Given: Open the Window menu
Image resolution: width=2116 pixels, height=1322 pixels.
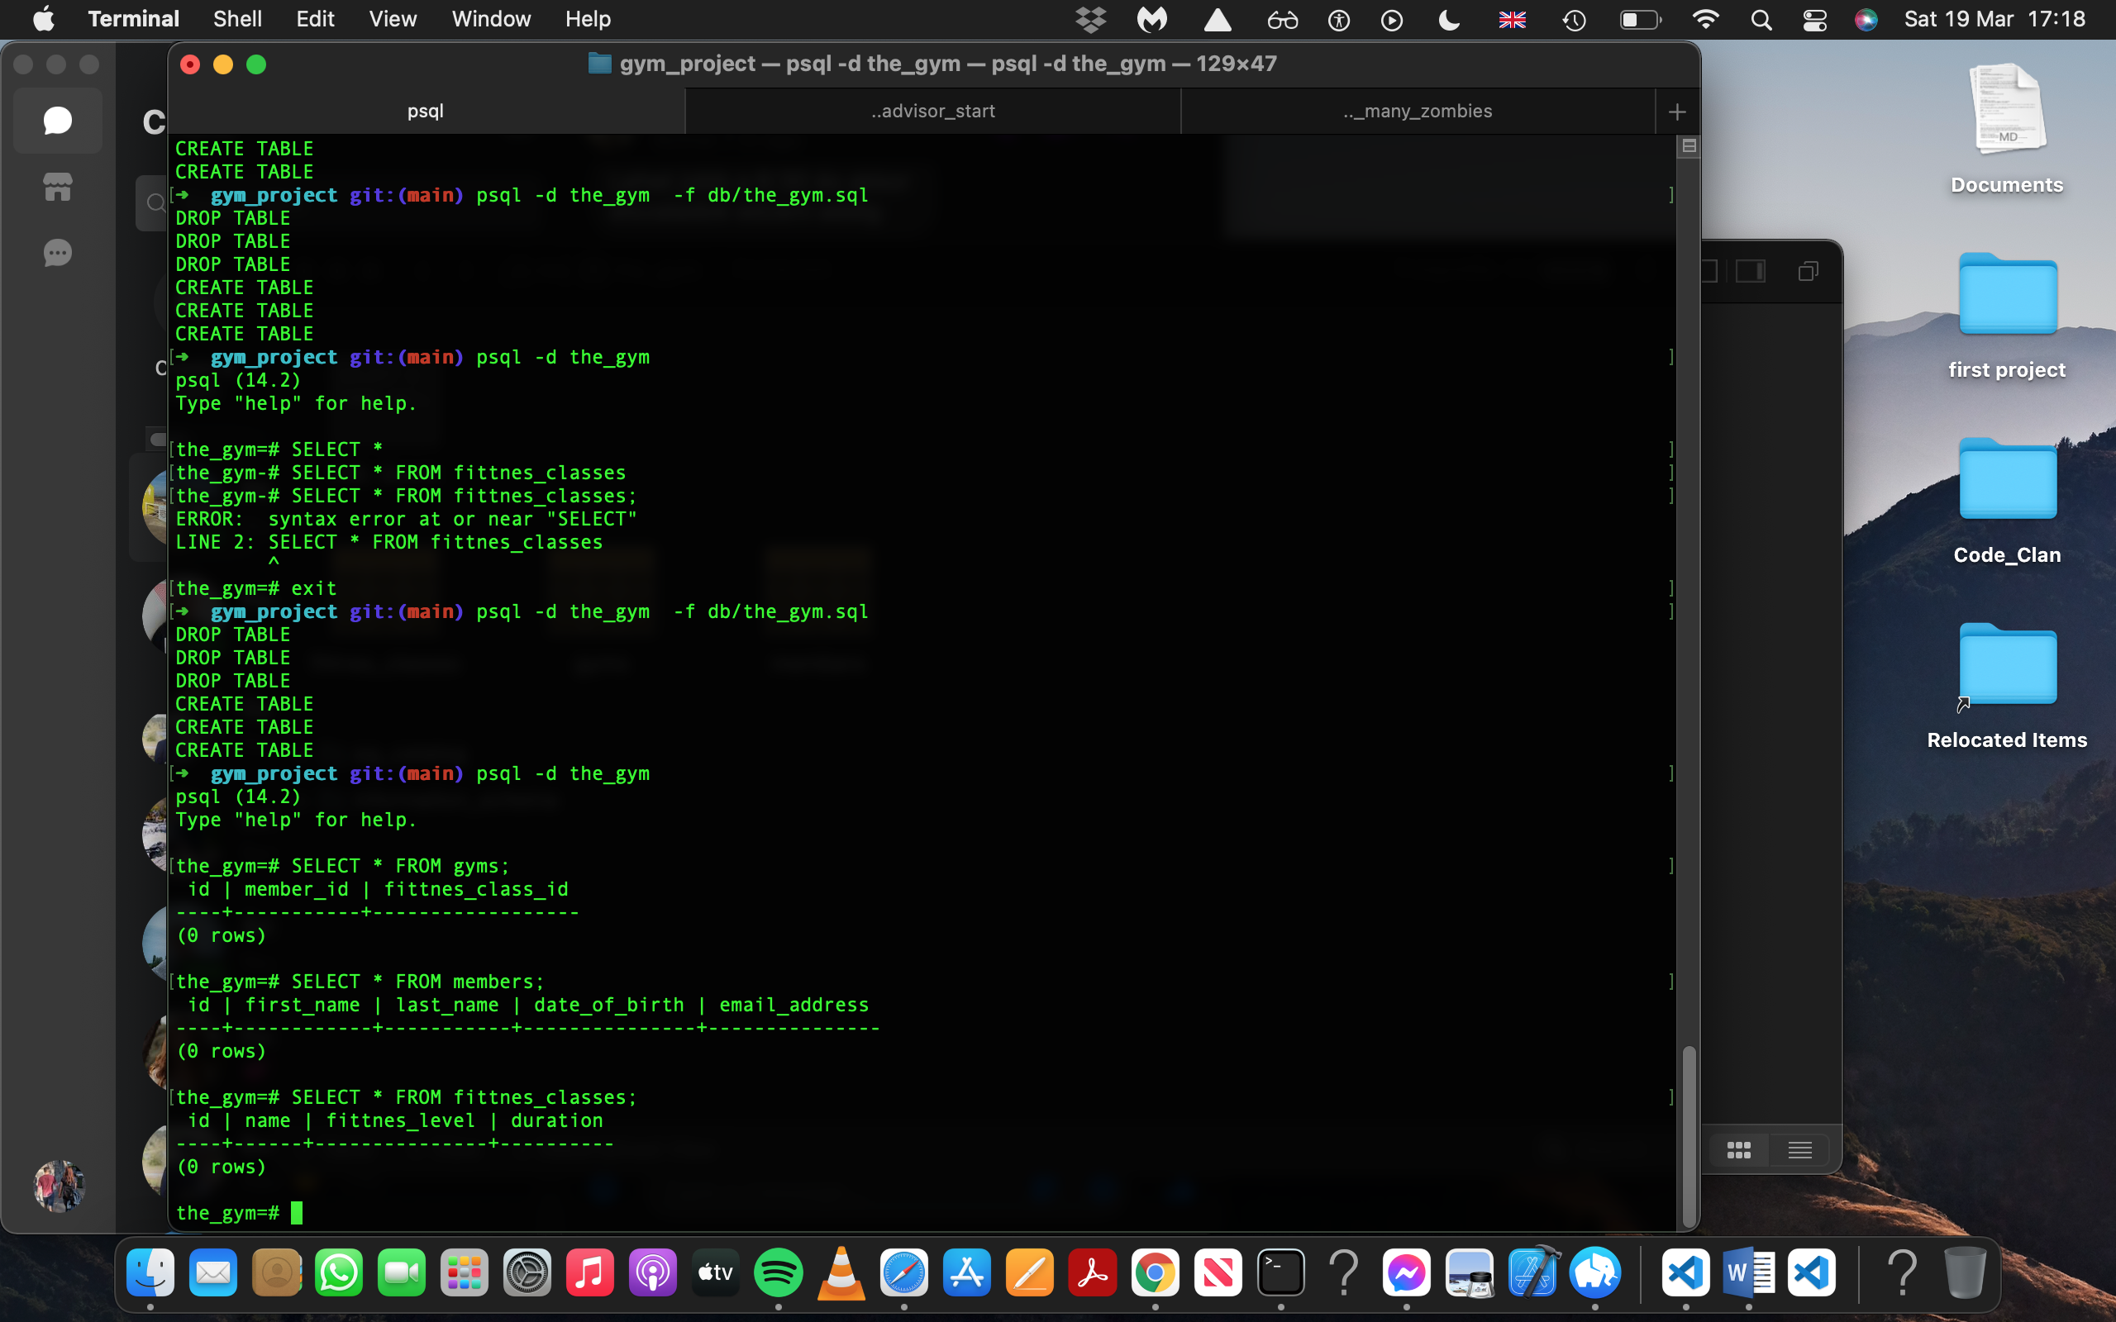Looking at the screenshot, I should point(490,19).
